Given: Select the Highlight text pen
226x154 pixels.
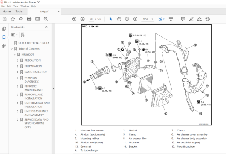Looking at the screenshot, I should (191, 19).
